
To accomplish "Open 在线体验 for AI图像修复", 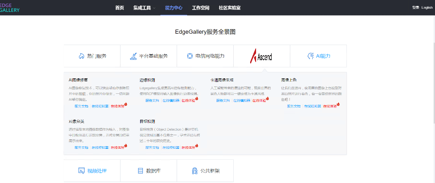I will tap(118, 106).
